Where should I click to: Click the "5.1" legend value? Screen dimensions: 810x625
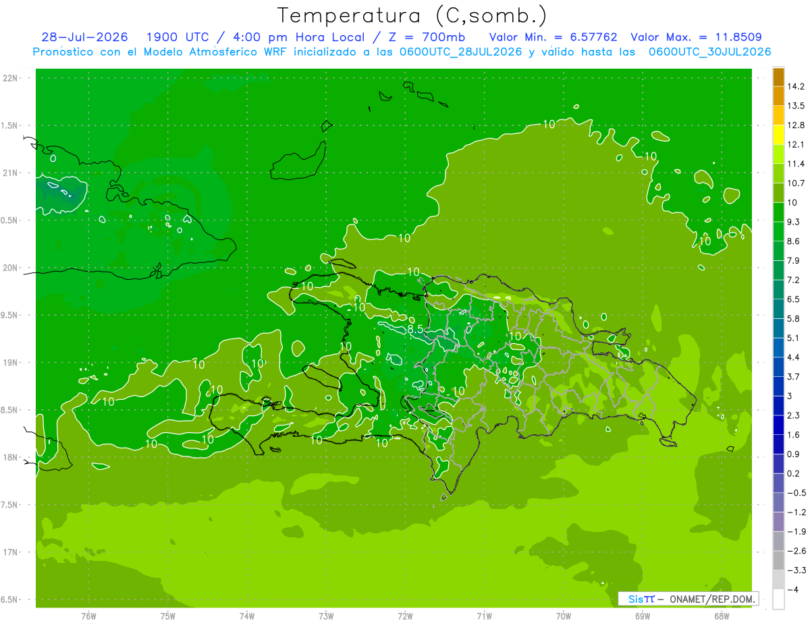point(793,338)
